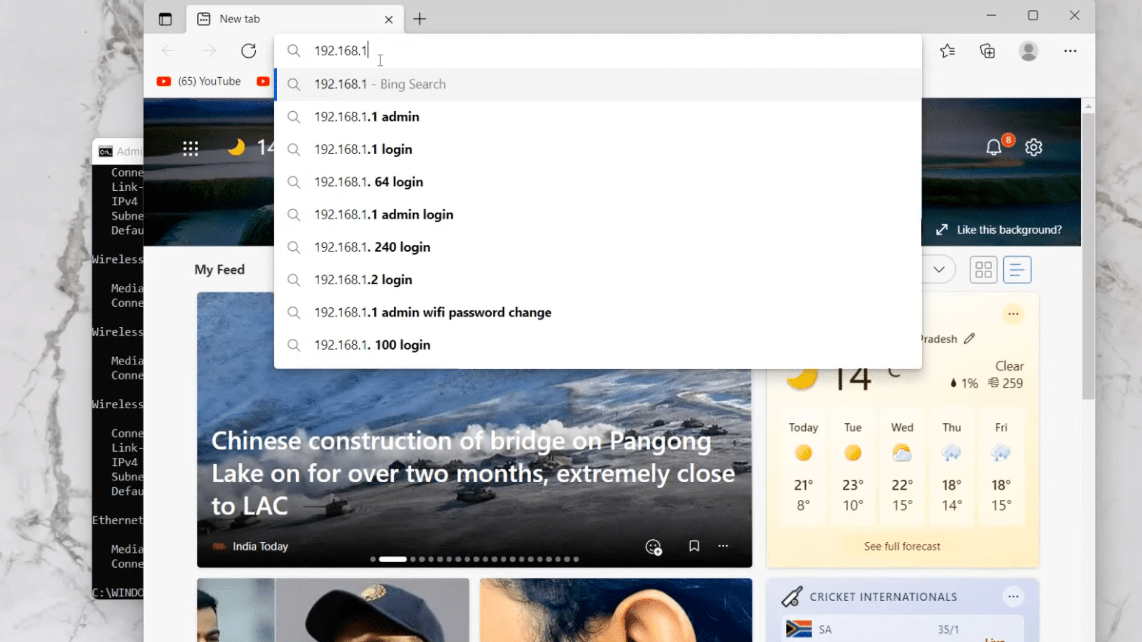Click scrollbar up arrow
The height and width of the screenshot is (642, 1142).
(1088, 106)
